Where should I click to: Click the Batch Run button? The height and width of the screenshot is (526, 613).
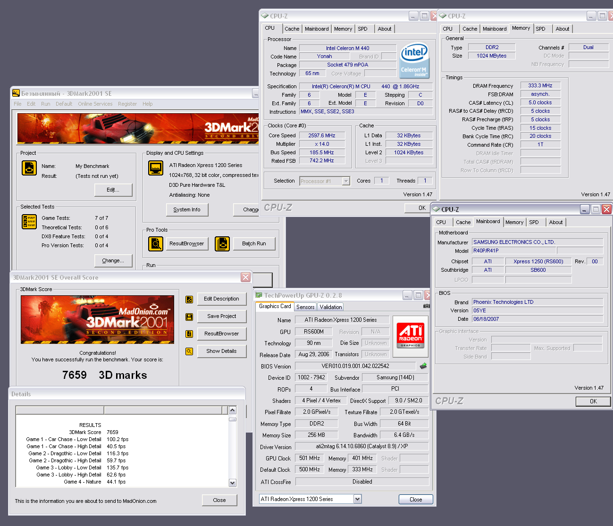(x=254, y=243)
